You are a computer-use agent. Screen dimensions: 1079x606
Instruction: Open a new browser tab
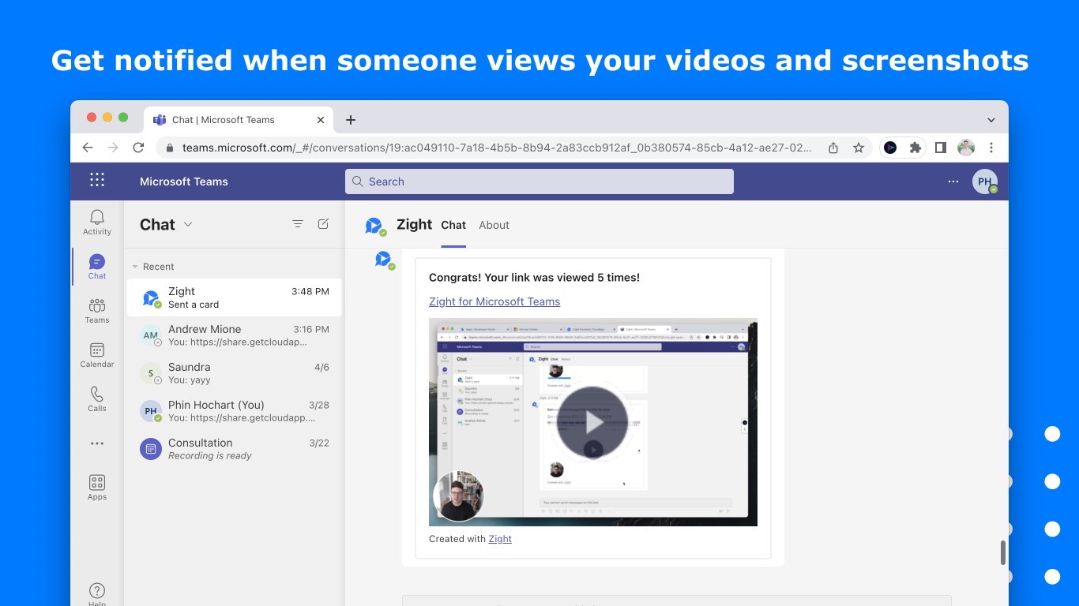(x=351, y=120)
